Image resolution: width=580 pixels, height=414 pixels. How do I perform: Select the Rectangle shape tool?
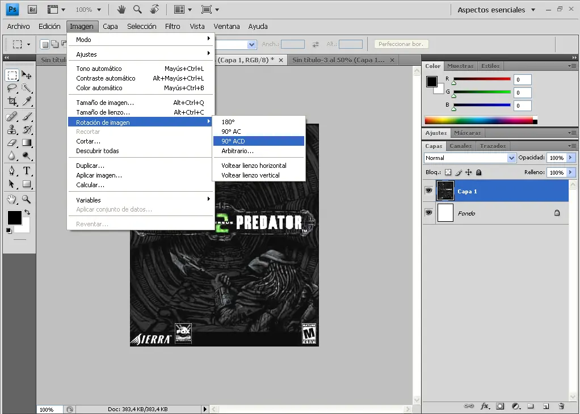point(26,184)
